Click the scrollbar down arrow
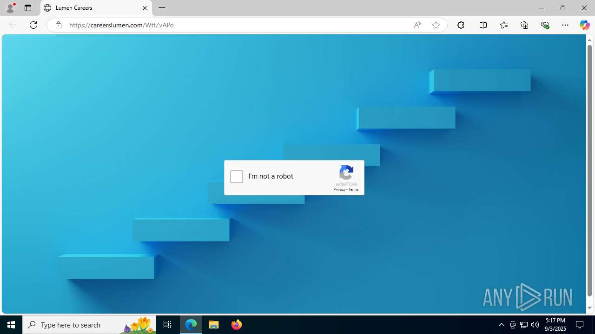Screen dimensions: 595x334 (589, 308)
